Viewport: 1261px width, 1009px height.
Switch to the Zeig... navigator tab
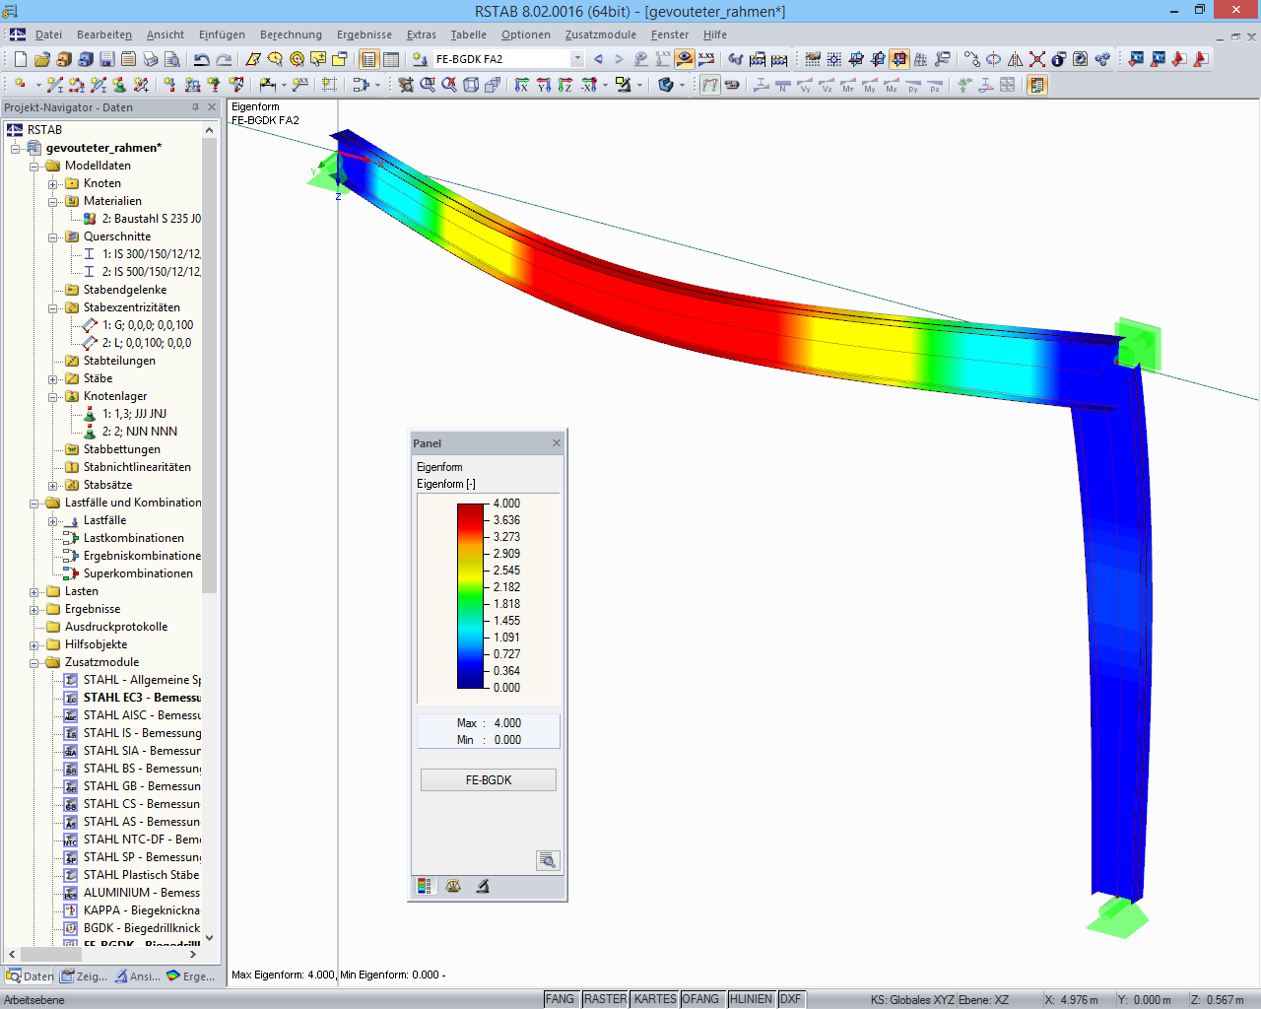(84, 976)
